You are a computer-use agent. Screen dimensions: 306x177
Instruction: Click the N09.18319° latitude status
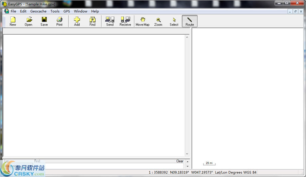click(x=179, y=172)
